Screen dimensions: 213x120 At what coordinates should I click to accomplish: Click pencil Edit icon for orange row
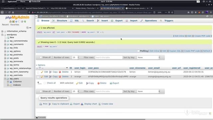[x=42, y=77]
